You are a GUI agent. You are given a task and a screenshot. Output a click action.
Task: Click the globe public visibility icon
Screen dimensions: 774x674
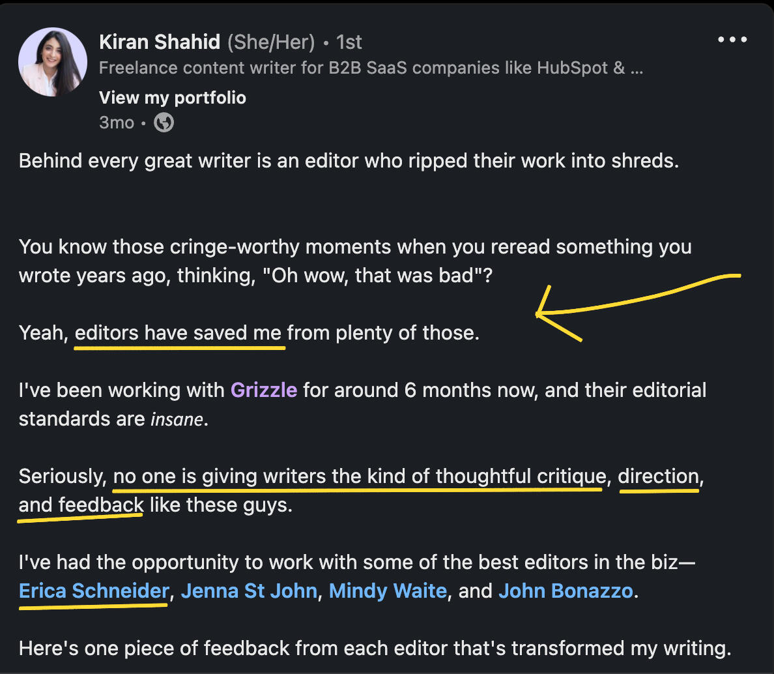point(164,123)
